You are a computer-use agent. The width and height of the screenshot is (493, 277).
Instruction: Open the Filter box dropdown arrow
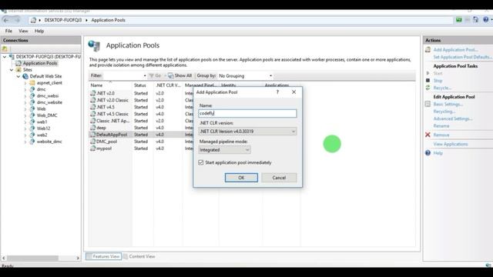145,75
